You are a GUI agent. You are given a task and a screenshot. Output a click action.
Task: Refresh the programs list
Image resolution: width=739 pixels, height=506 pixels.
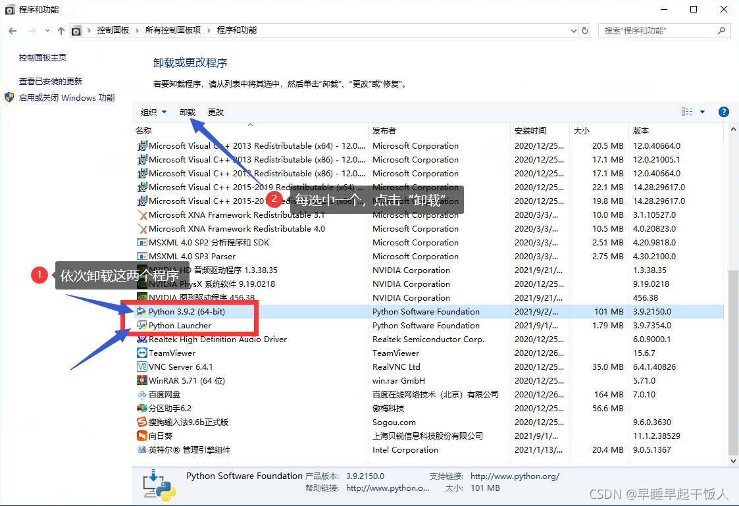point(585,31)
